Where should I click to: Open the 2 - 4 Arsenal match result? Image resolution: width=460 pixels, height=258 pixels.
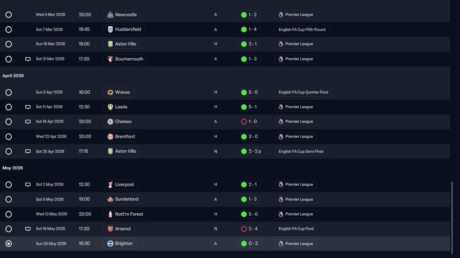[x=249, y=229]
